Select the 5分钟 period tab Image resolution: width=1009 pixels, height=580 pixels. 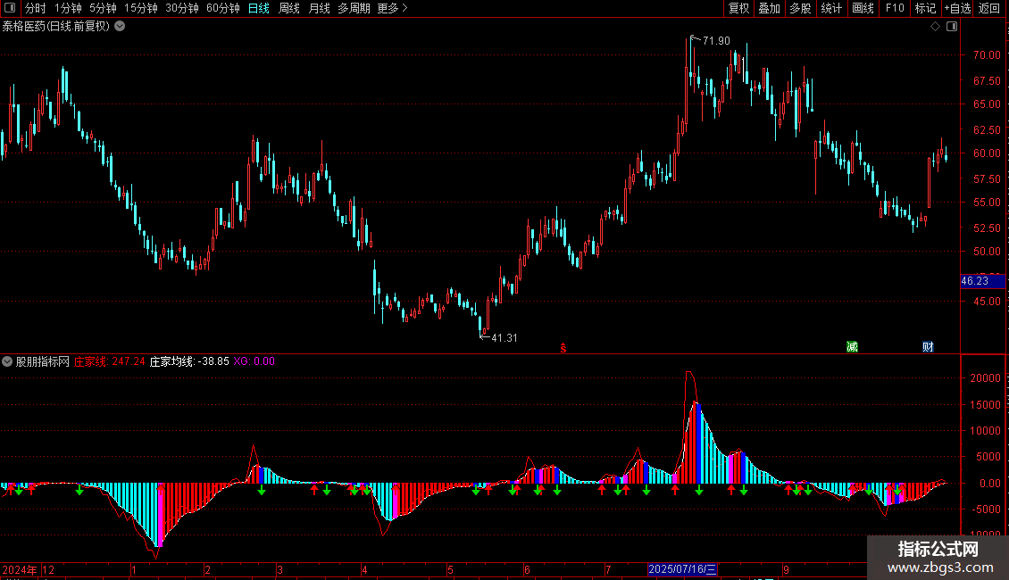[103, 8]
